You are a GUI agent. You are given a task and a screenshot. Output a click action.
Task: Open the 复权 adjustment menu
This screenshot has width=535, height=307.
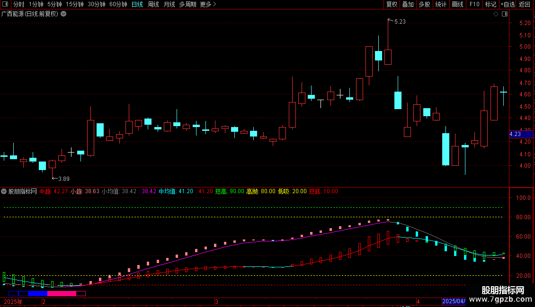[x=392, y=4]
